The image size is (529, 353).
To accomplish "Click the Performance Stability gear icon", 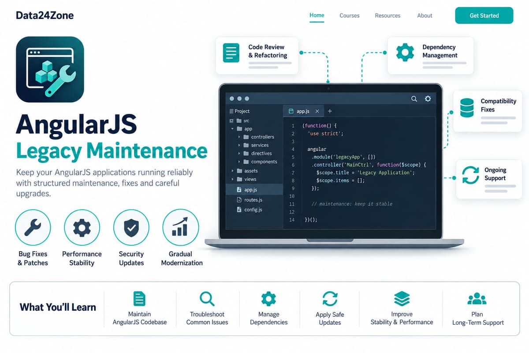I will point(82,228).
